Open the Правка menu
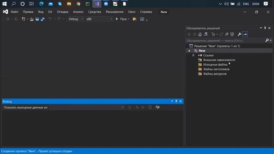Screen dimensions: 274x154 28,12
